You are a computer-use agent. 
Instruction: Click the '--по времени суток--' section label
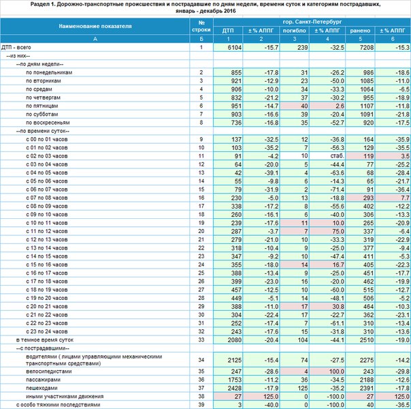[x=43, y=132]
